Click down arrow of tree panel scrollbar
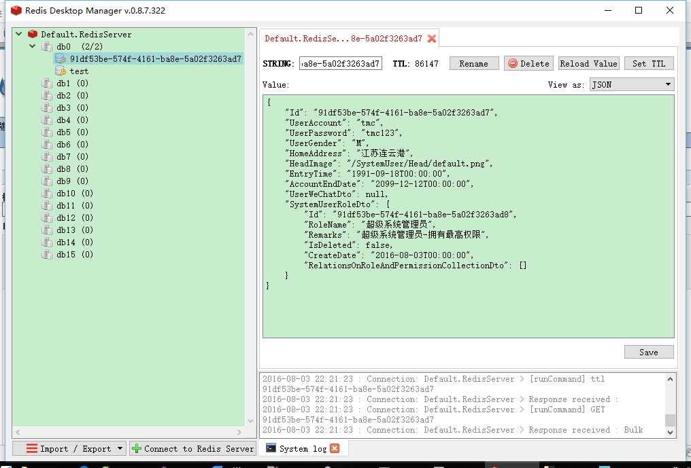 tap(250, 421)
